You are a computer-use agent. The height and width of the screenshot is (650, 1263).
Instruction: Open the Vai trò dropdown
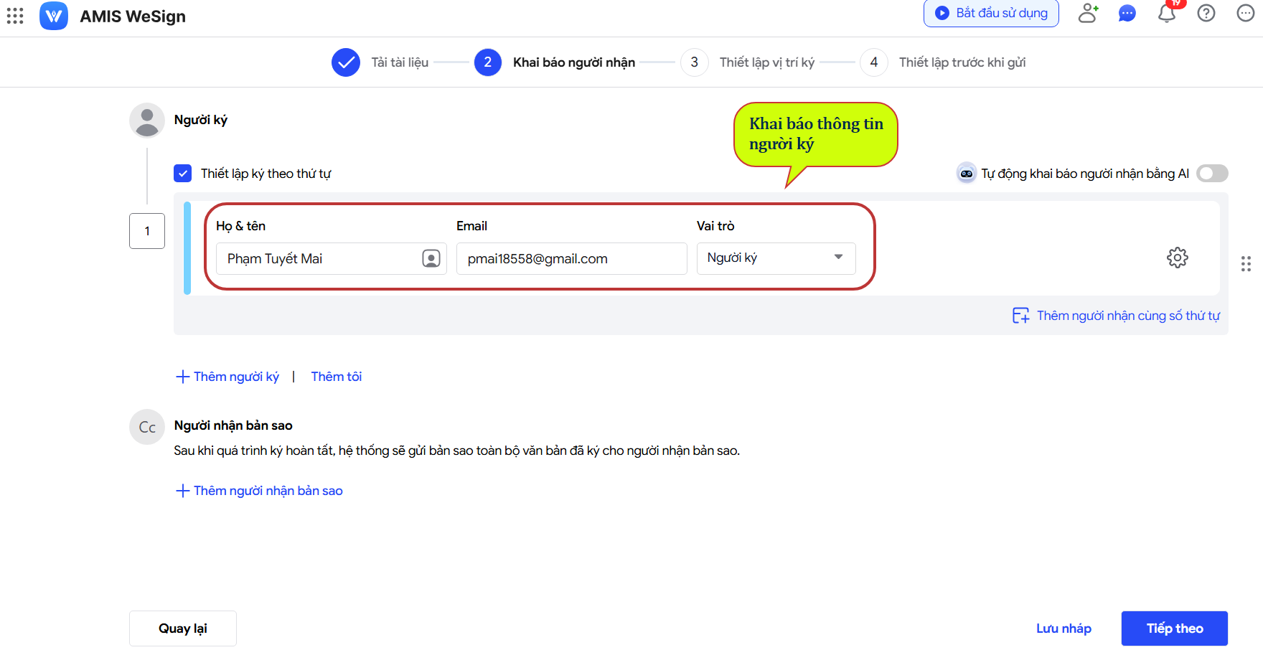coord(776,258)
